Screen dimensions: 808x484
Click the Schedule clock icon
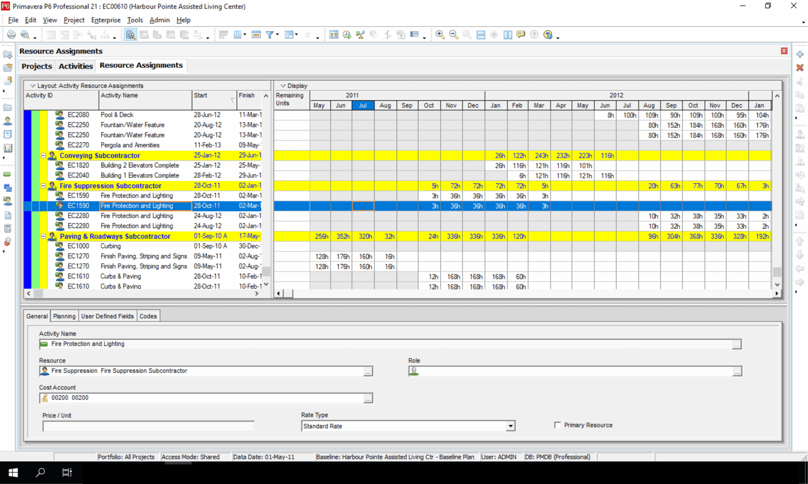pos(347,35)
